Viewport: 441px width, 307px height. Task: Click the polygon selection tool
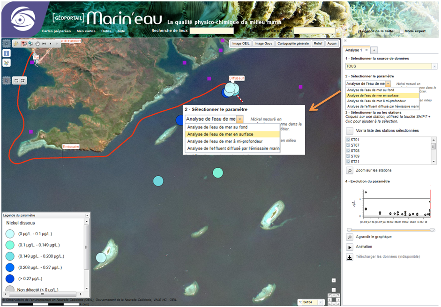tap(23, 80)
